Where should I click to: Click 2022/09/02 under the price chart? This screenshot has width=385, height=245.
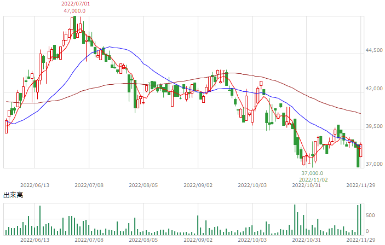click(198, 185)
